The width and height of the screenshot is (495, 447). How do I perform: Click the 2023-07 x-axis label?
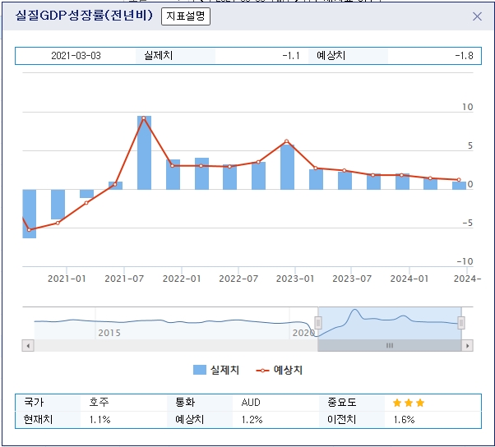coord(352,279)
